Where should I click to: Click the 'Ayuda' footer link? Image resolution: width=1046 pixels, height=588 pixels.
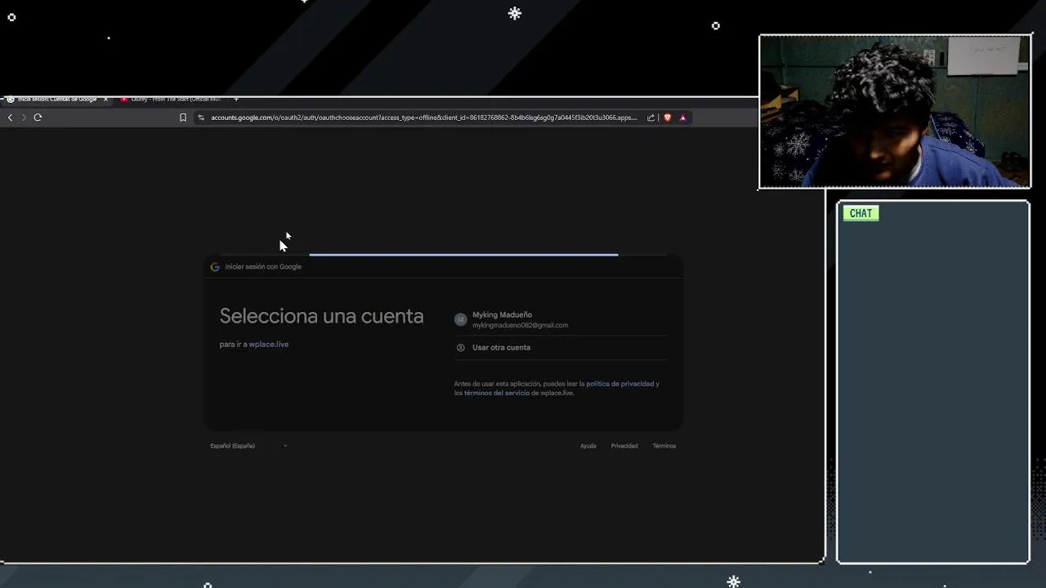588,446
